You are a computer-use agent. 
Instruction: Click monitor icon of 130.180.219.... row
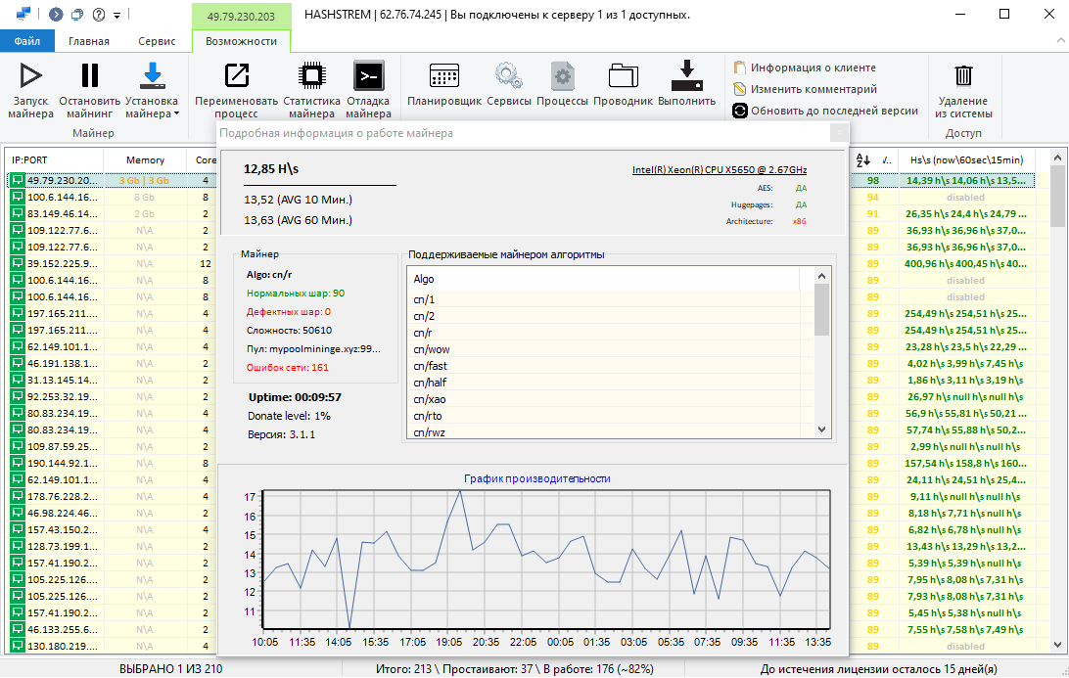[x=18, y=646]
